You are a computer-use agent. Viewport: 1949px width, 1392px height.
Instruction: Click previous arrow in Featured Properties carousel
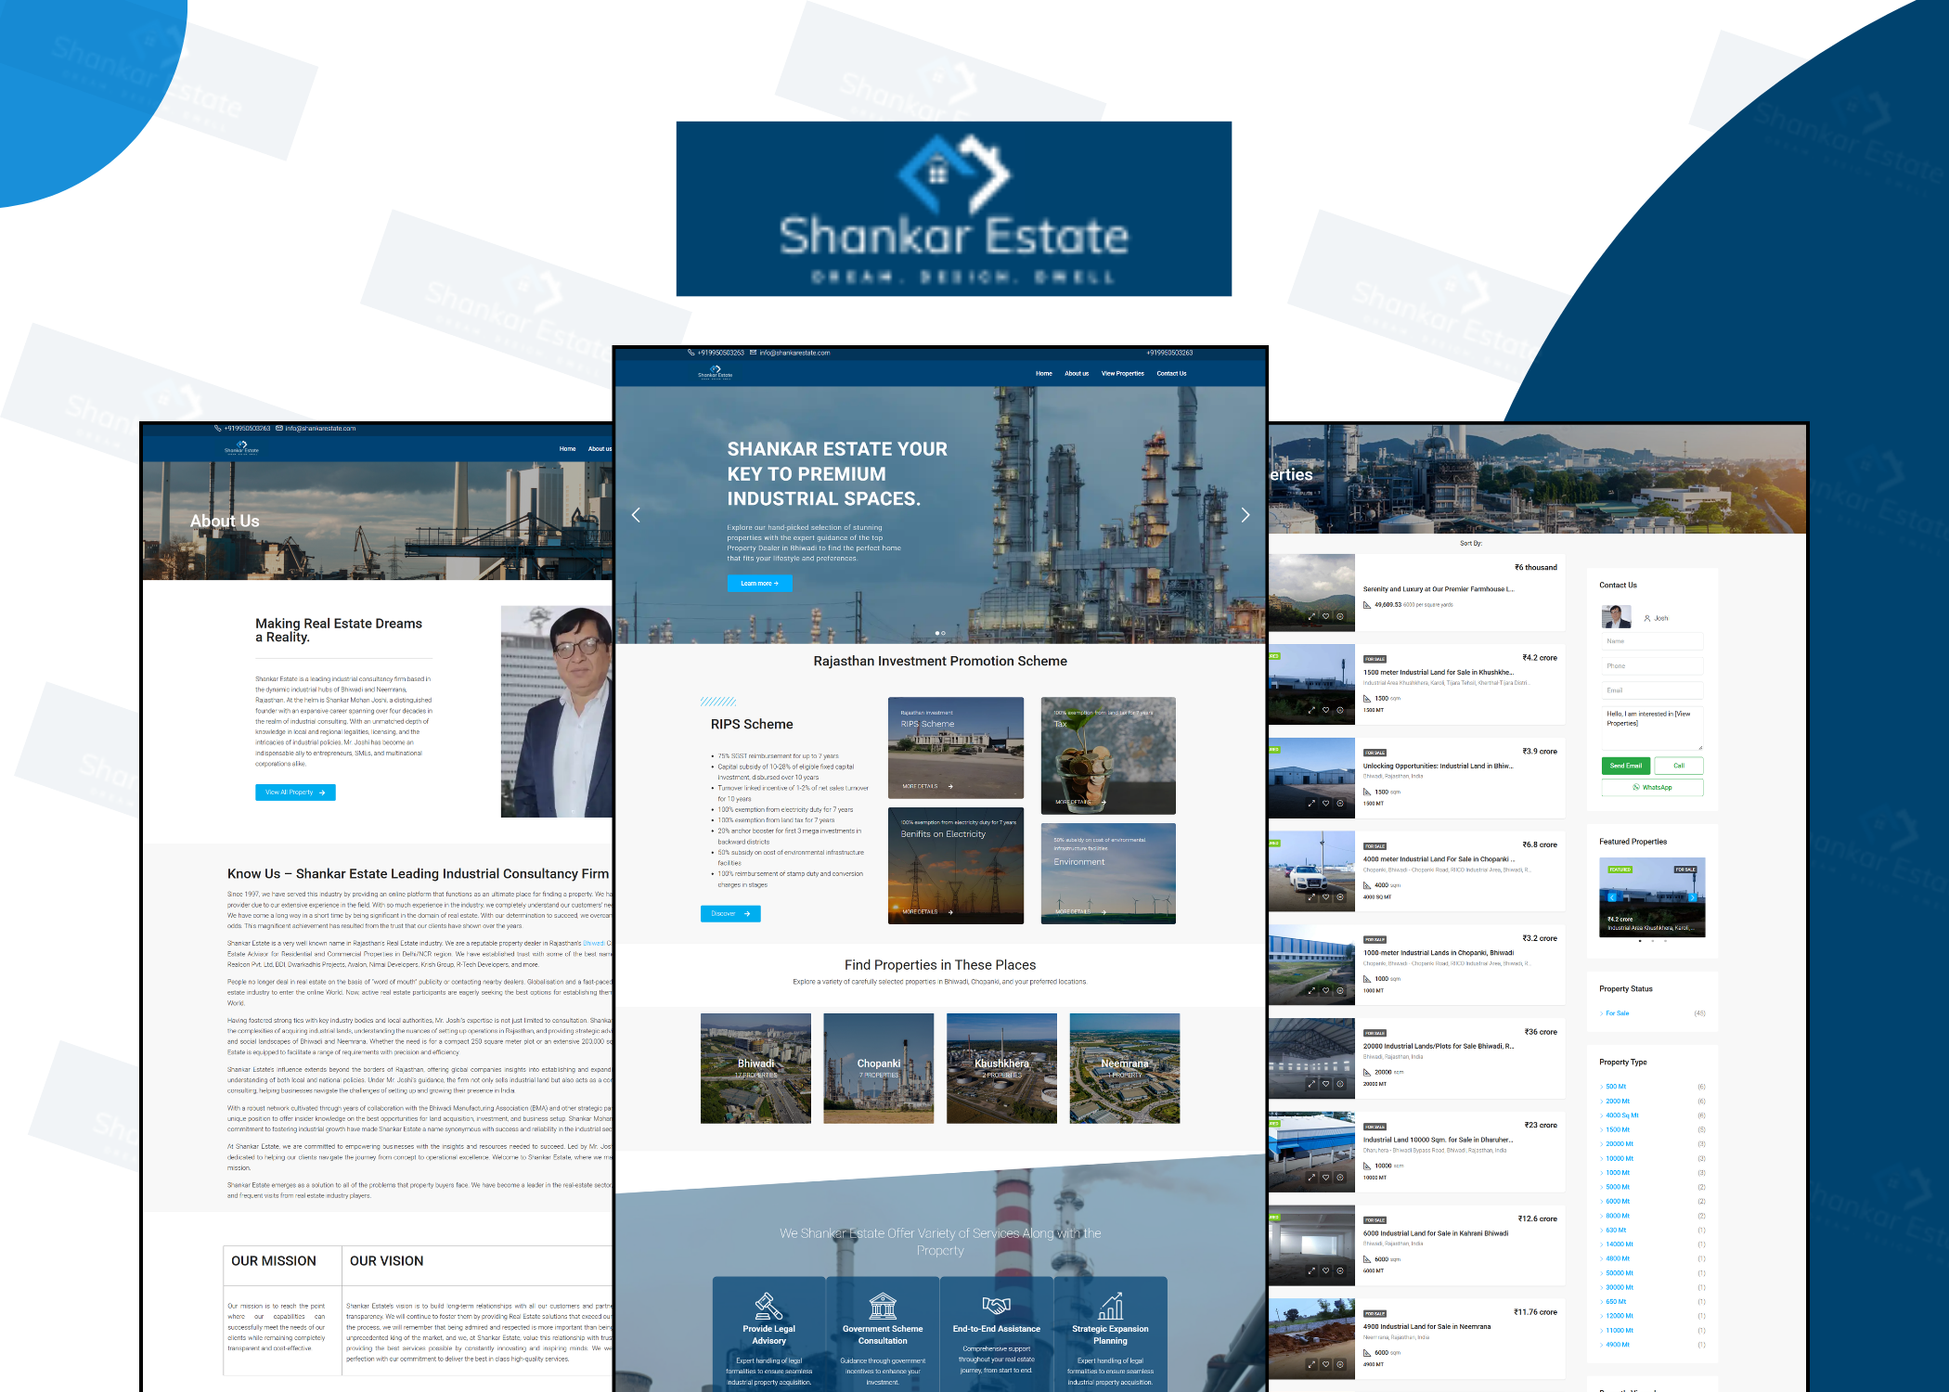point(1612,897)
